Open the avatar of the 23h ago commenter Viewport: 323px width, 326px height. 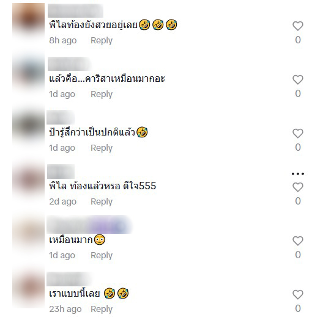[28, 288]
